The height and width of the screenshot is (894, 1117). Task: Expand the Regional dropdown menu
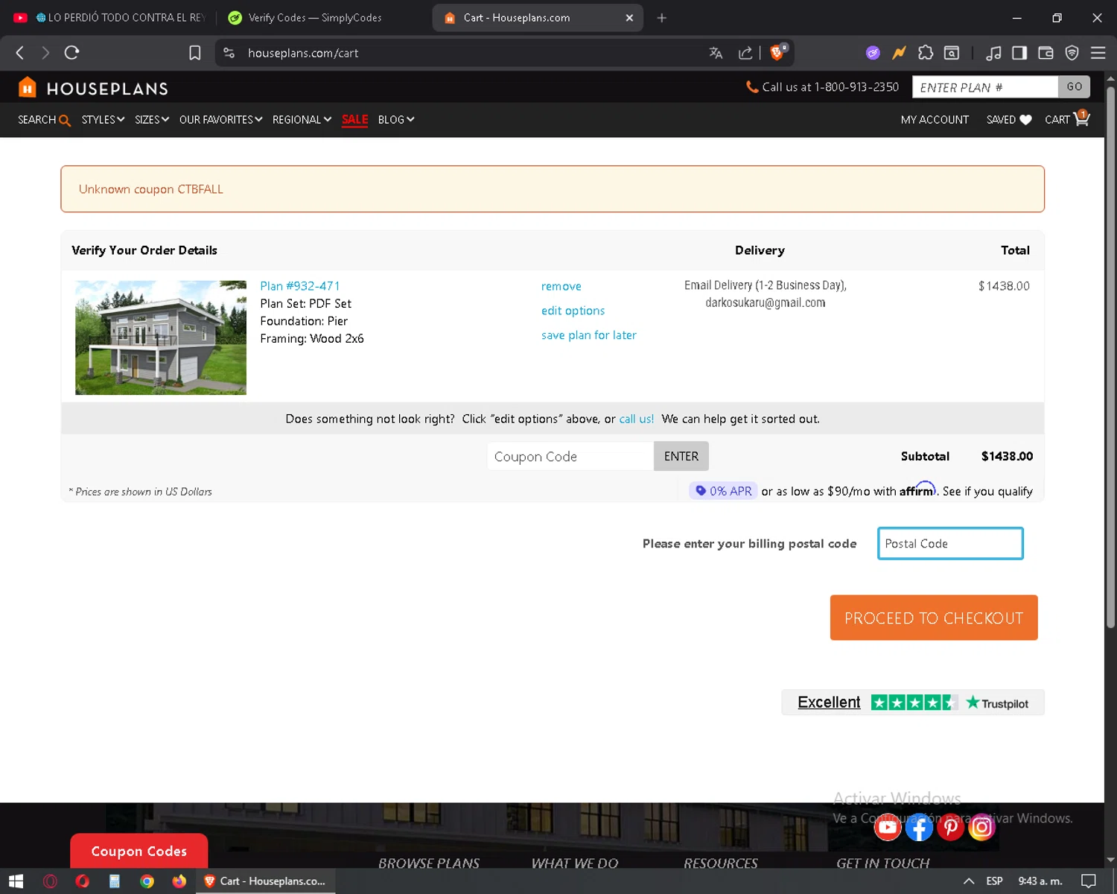pos(302,120)
